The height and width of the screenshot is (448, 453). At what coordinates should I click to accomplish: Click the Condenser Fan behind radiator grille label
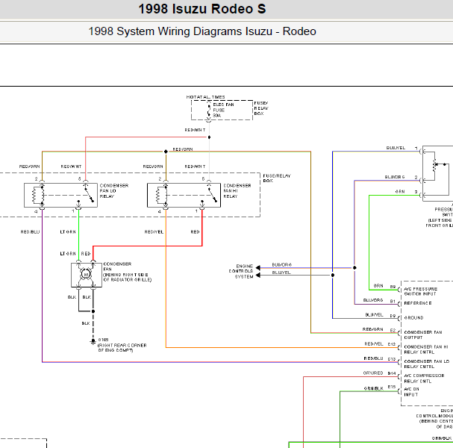click(127, 272)
